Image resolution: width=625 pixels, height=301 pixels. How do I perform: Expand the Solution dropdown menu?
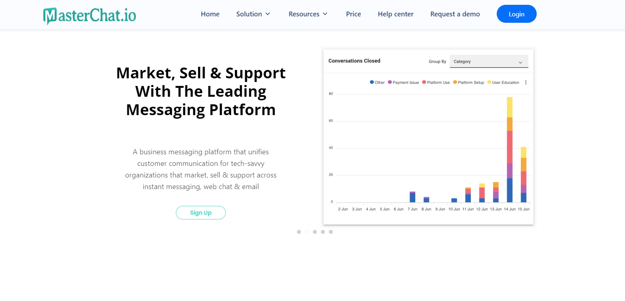click(x=253, y=14)
